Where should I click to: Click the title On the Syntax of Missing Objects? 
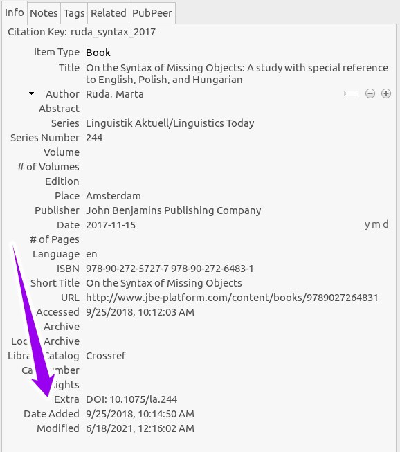click(x=237, y=73)
